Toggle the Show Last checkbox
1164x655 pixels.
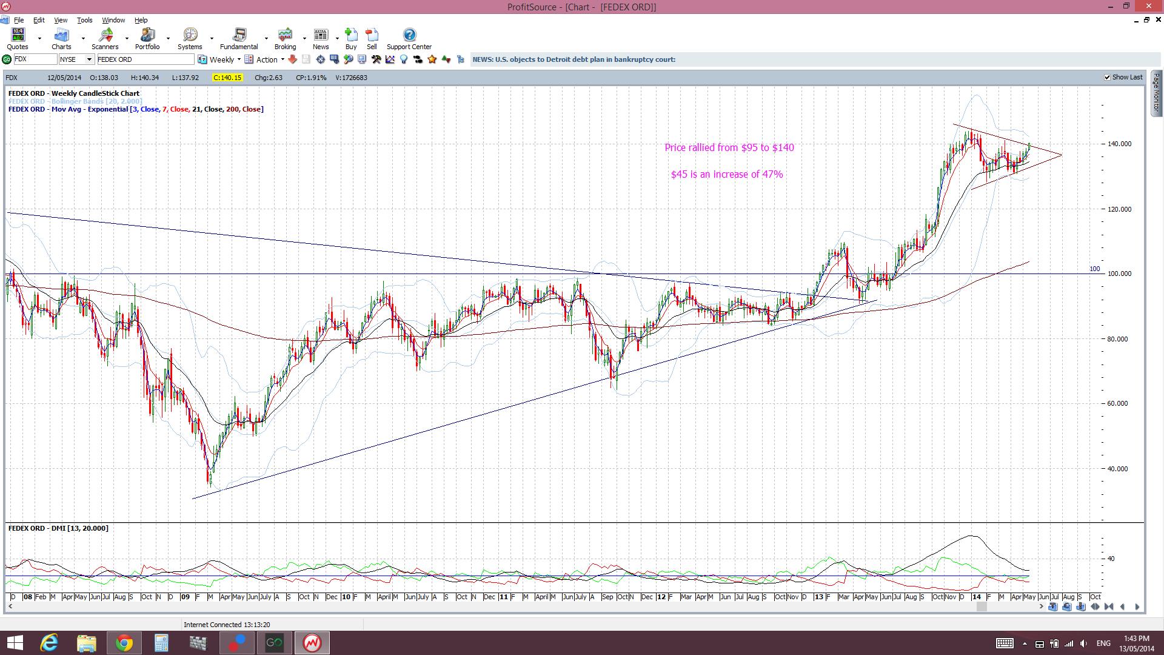pyautogui.click(x=1107, y=77)
